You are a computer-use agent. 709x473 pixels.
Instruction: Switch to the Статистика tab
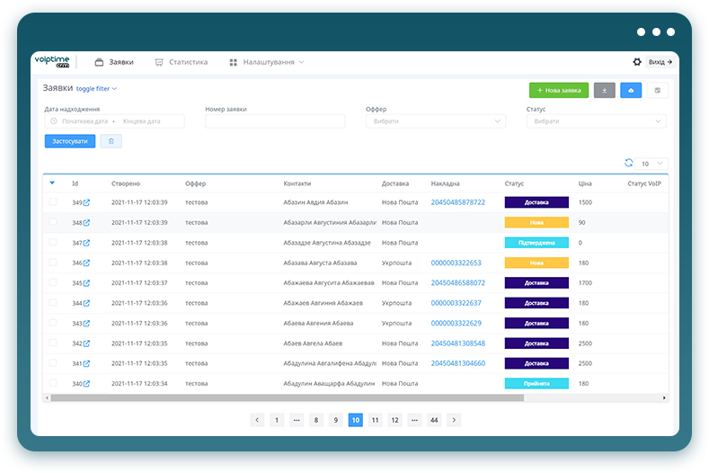[181, 62]
